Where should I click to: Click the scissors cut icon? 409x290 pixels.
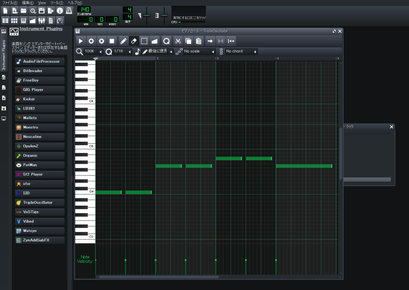point(178,41)
